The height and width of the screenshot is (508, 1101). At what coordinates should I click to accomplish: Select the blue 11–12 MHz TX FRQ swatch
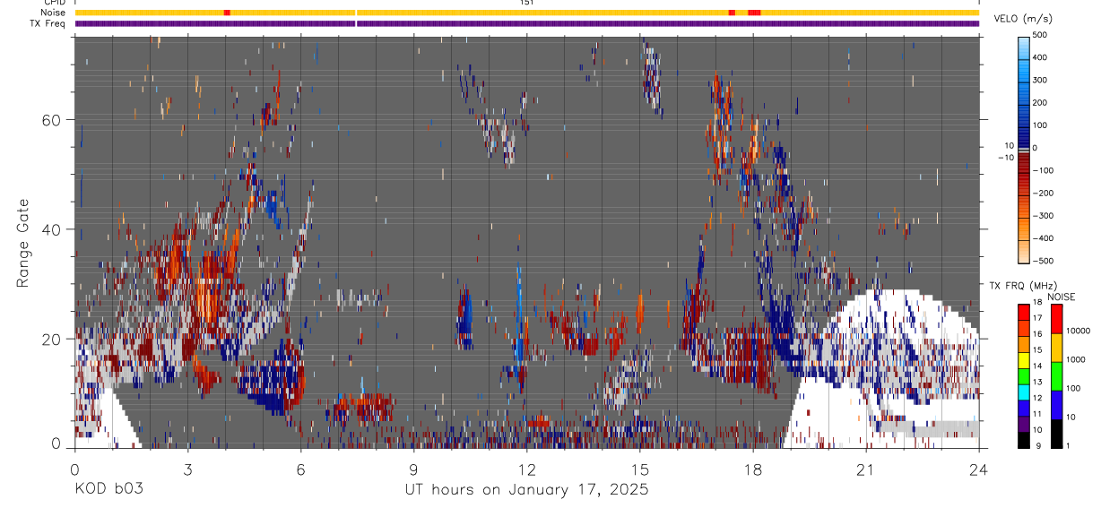tap(1023, 409)
